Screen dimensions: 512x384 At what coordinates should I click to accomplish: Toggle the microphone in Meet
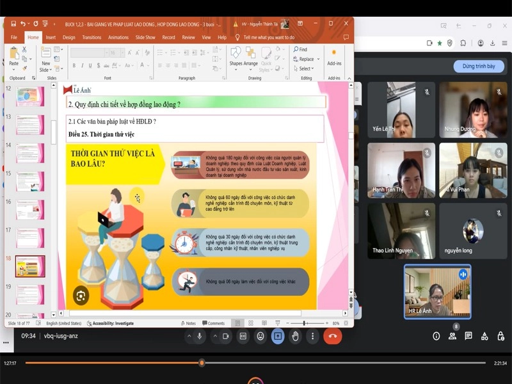click(200, 336)
